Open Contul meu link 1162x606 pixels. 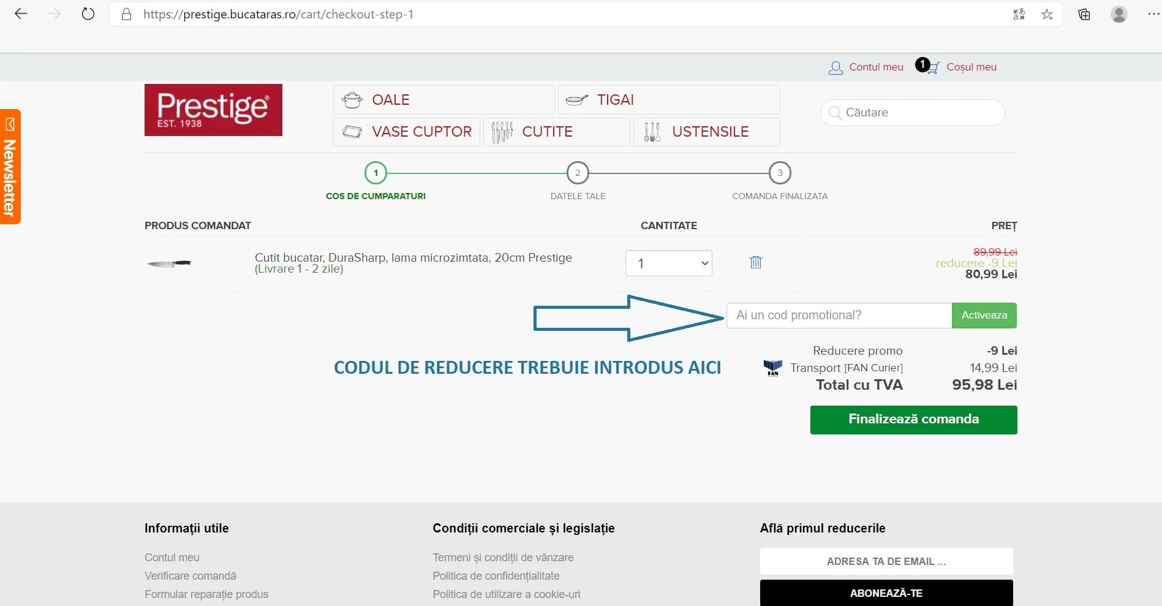[x=876, y=67]
